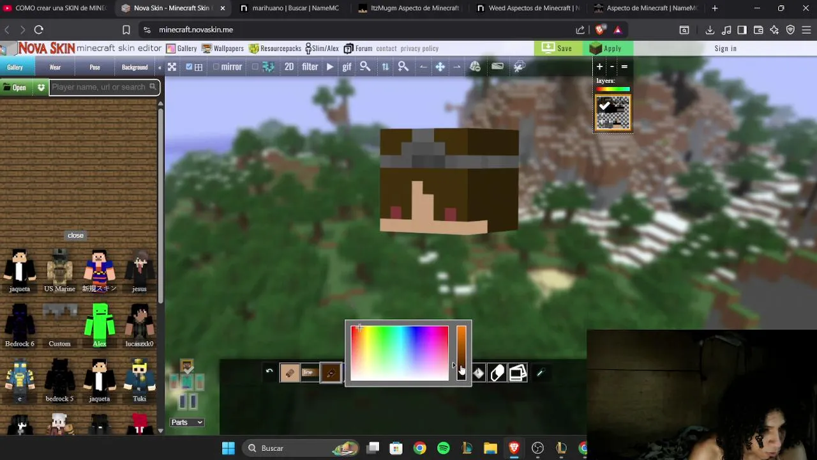Click the fullscreen expand icon in editor toolbar
Viewport: 817px width, 460px height.
172,66
